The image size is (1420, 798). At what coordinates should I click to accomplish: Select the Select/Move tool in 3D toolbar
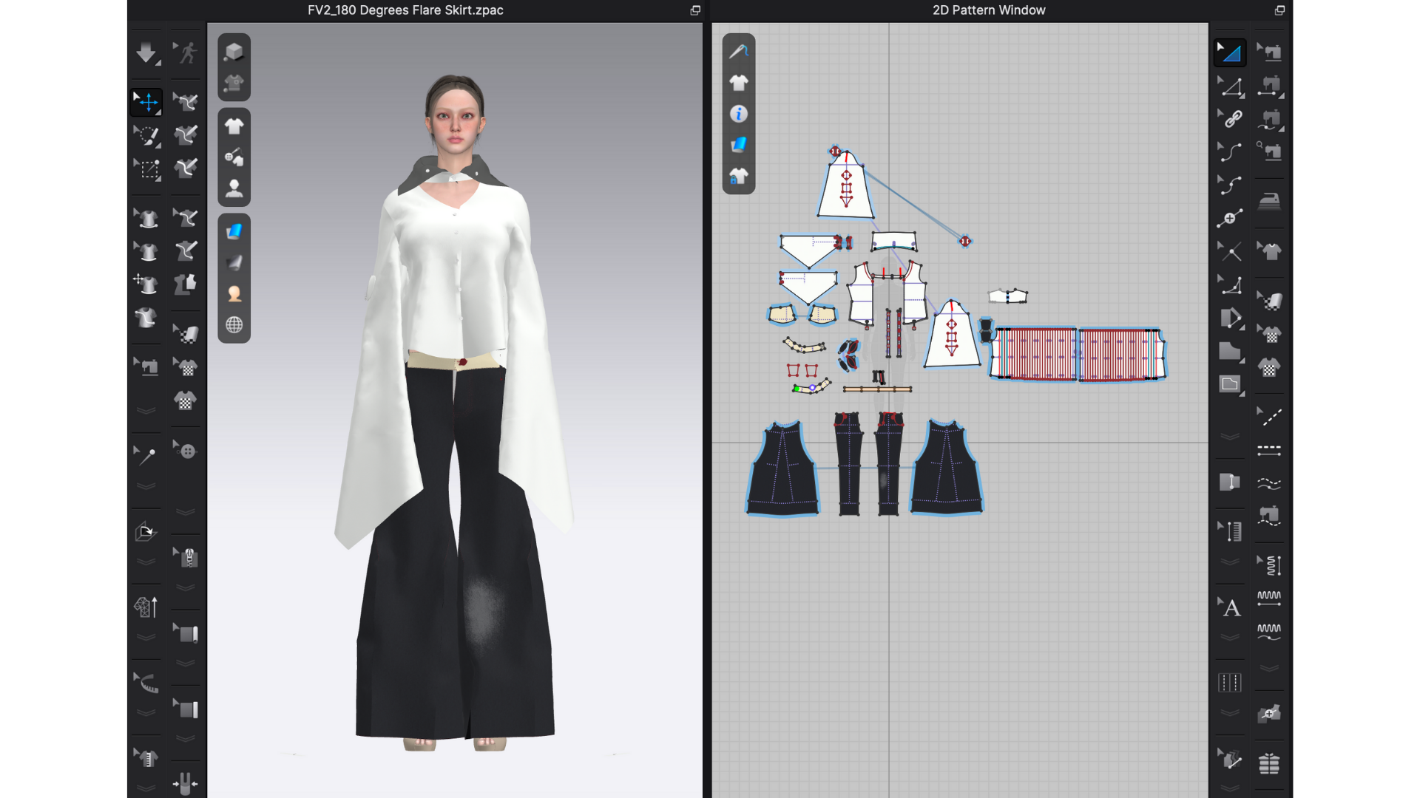146,102
